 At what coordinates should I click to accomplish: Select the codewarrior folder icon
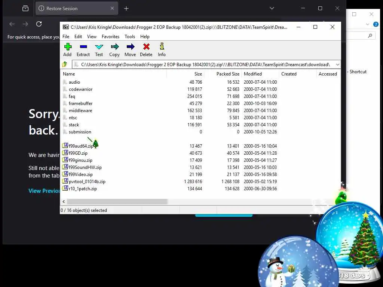coord(65,89)
